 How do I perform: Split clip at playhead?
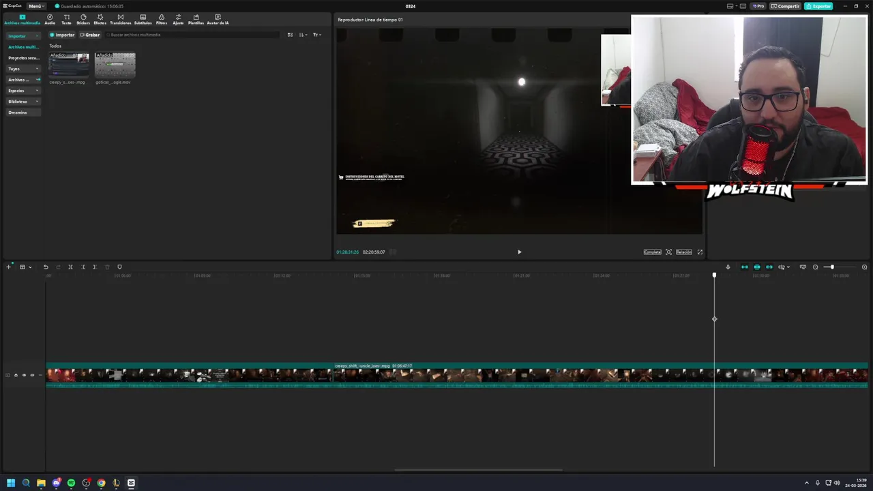(70, 267)
